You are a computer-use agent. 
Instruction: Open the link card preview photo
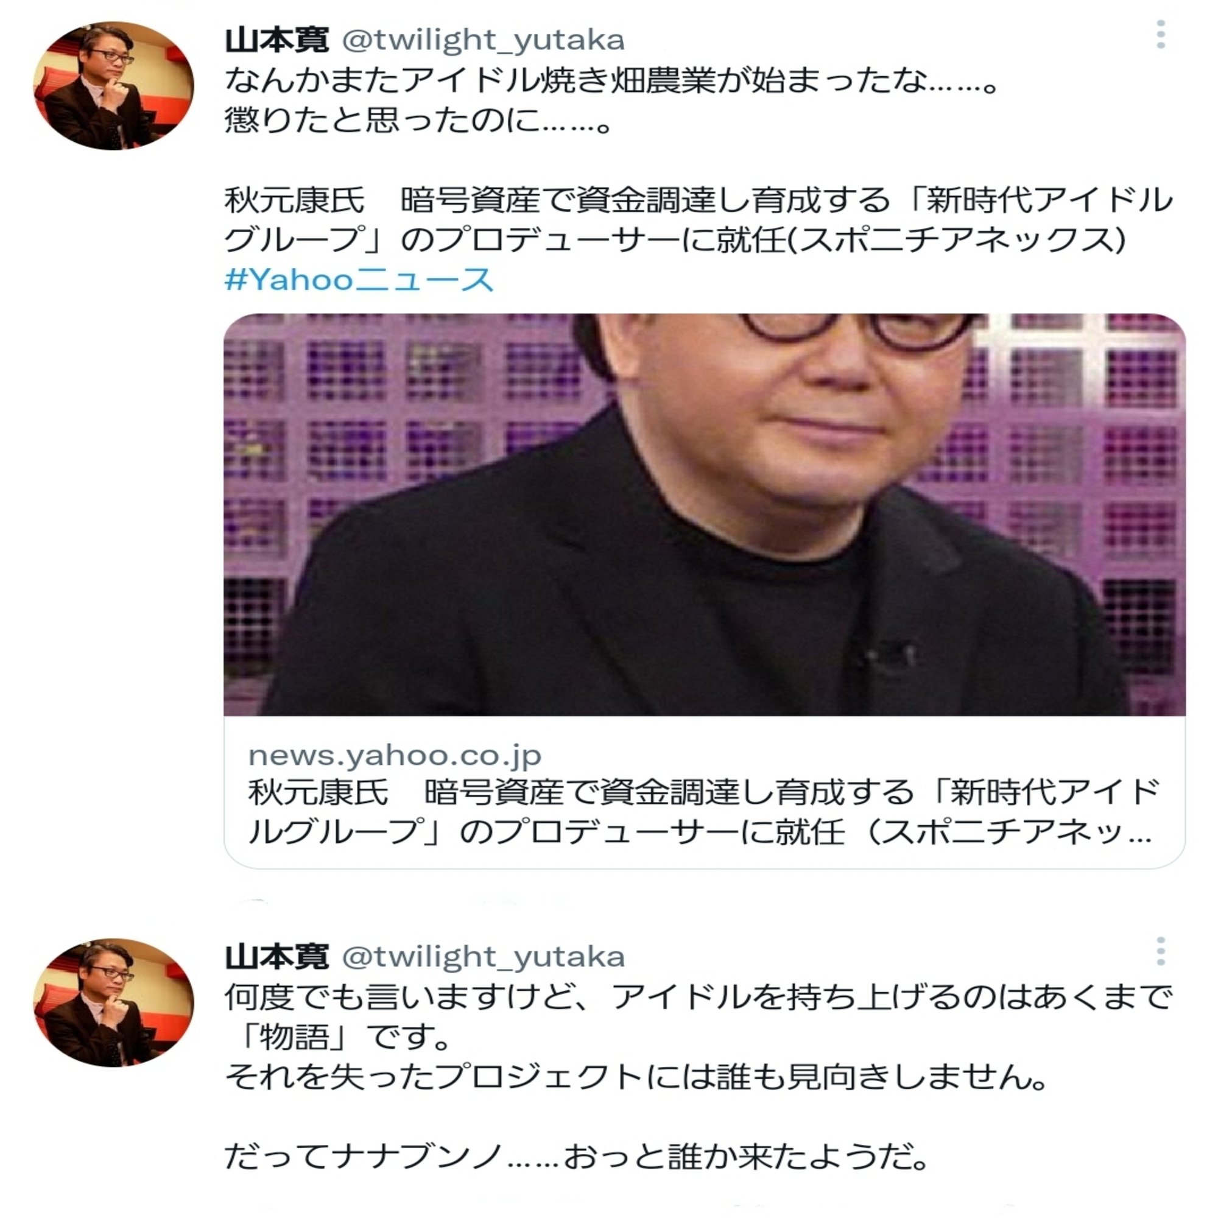(704, 515)
